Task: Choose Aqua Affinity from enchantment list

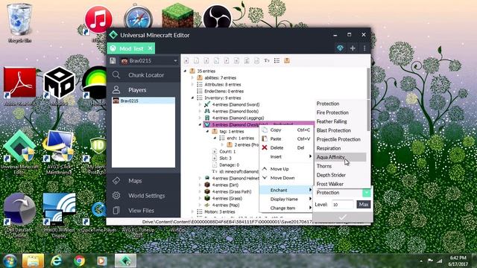Action: (340, 157)
